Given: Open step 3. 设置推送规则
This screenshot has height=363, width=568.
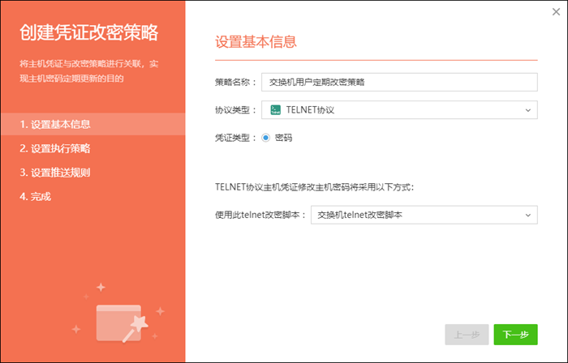Looking at the screenshot, I should (x=55, y=173).
